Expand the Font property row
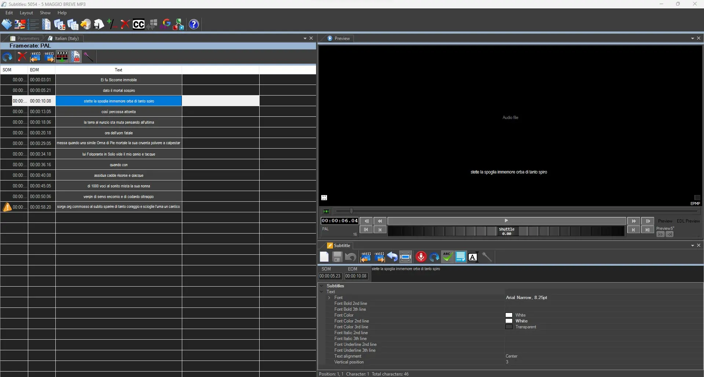704x377 pixels. 329,298
